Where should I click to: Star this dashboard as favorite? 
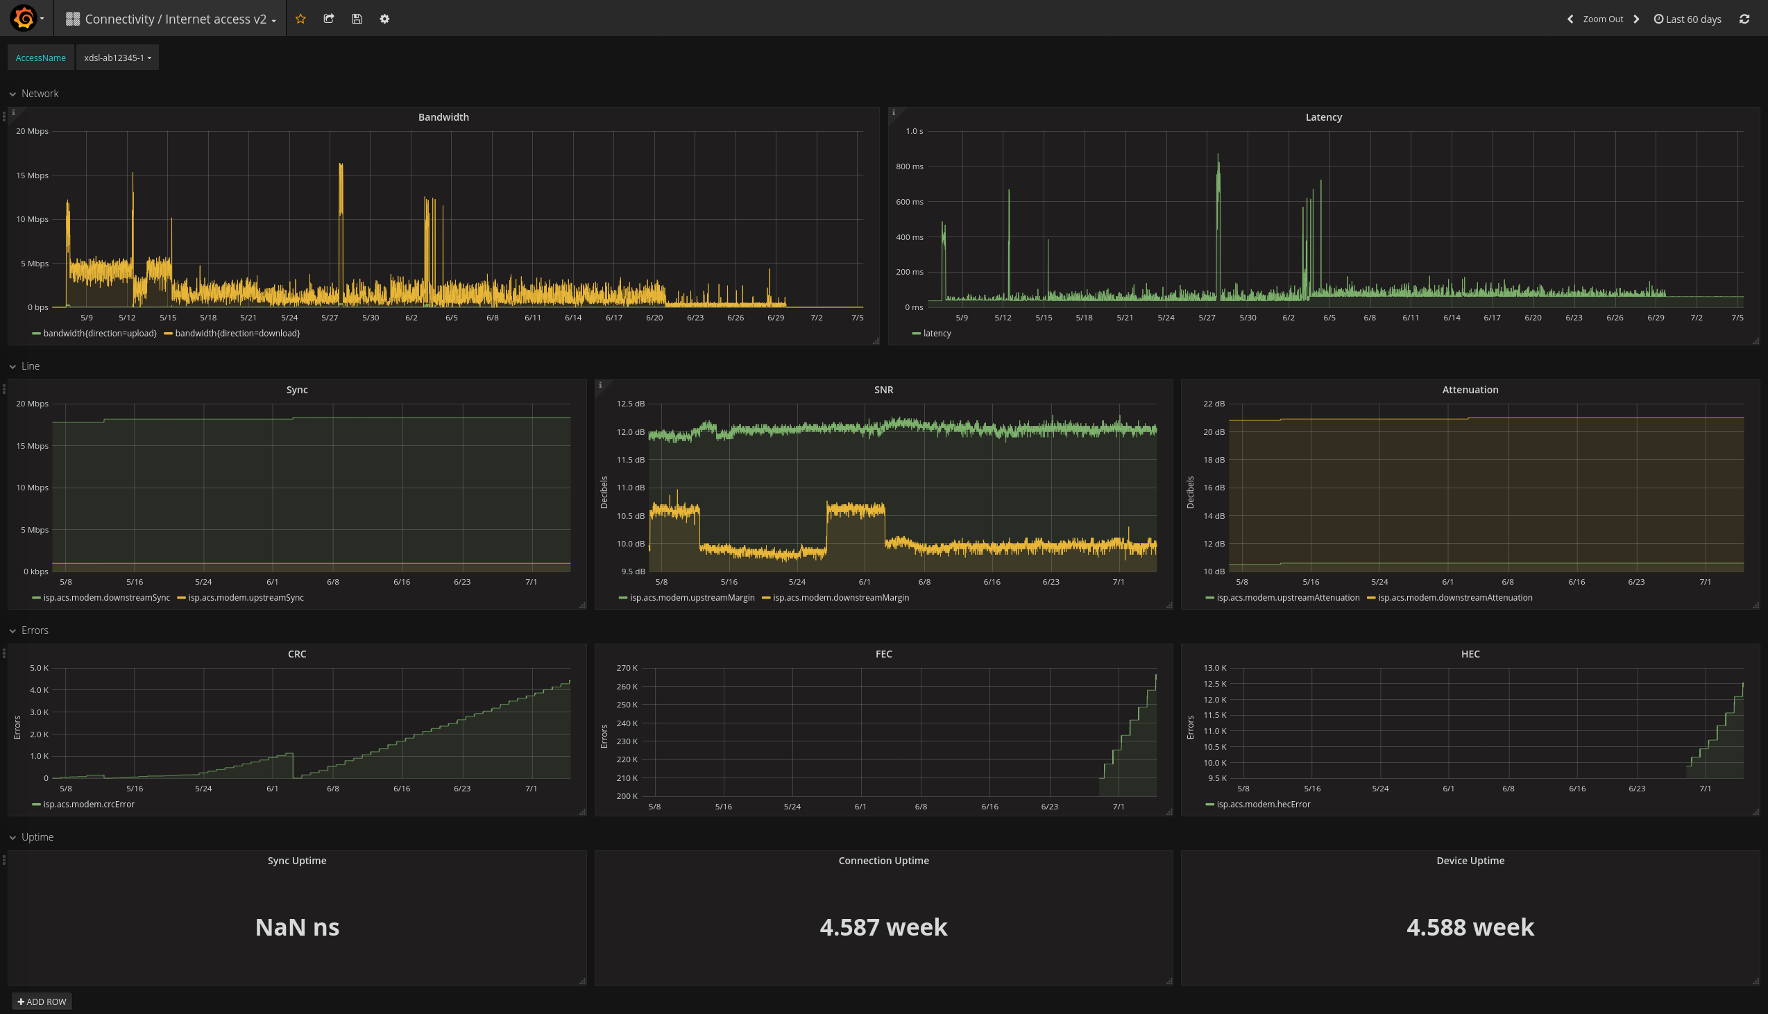(300, 19)
